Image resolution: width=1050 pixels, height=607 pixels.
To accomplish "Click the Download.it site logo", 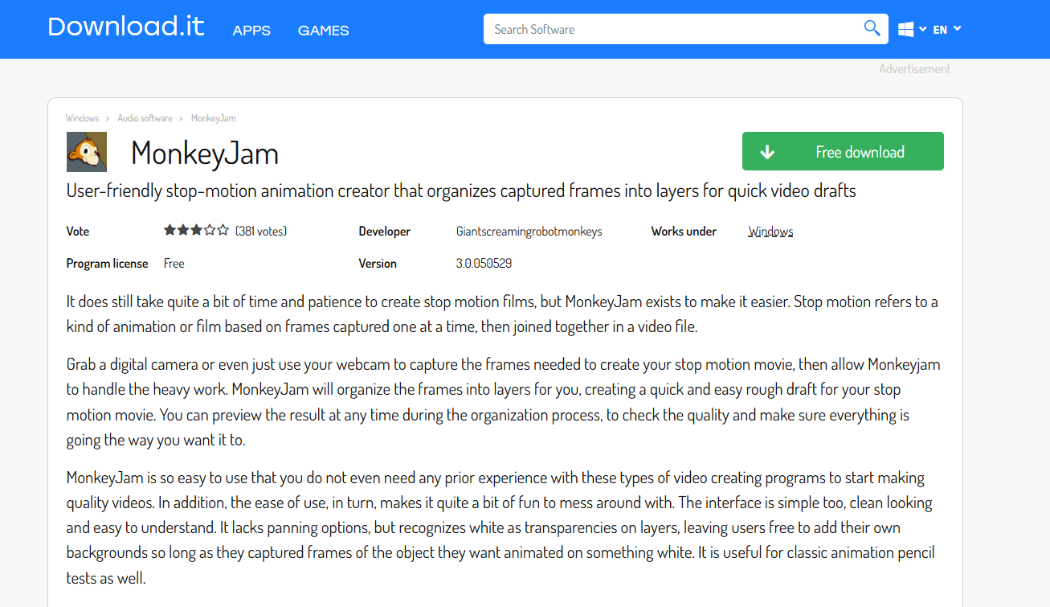I will (x=126, y=27).
